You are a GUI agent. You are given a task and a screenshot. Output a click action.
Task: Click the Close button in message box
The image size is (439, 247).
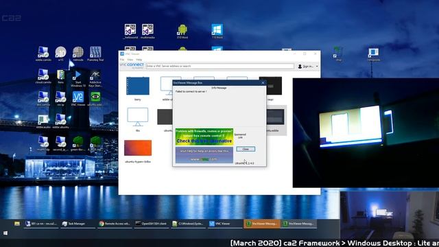[246, 149]
